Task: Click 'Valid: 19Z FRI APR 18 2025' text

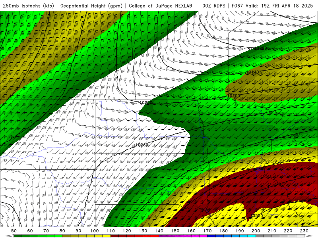Action: 279,6
